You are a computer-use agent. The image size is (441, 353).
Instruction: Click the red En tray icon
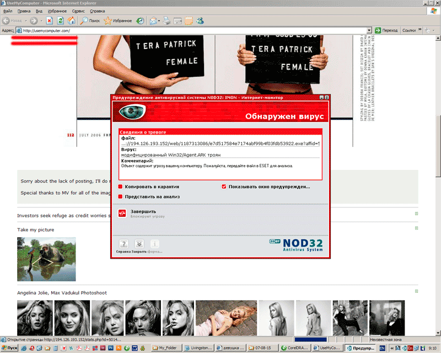point(410,348)
